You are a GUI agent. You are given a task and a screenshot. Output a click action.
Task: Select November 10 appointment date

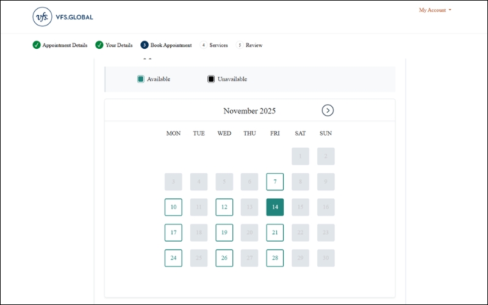tap(173, 207)
